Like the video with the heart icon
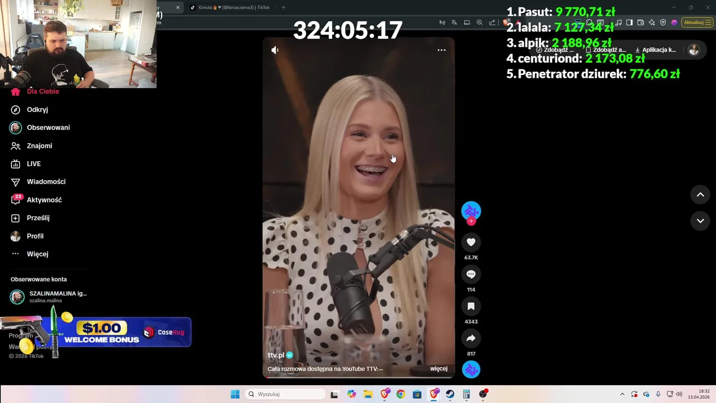Screen dimensions: 716x403 471,242
